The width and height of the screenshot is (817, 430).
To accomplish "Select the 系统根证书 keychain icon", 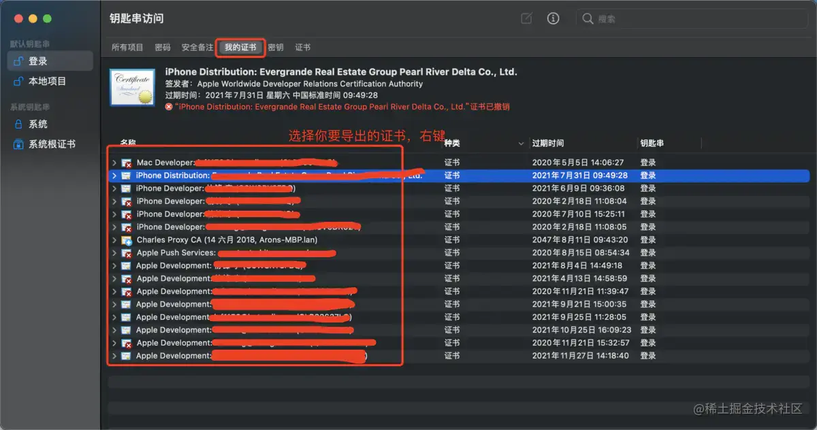I will pyautogui.click(x=19, y=145).
